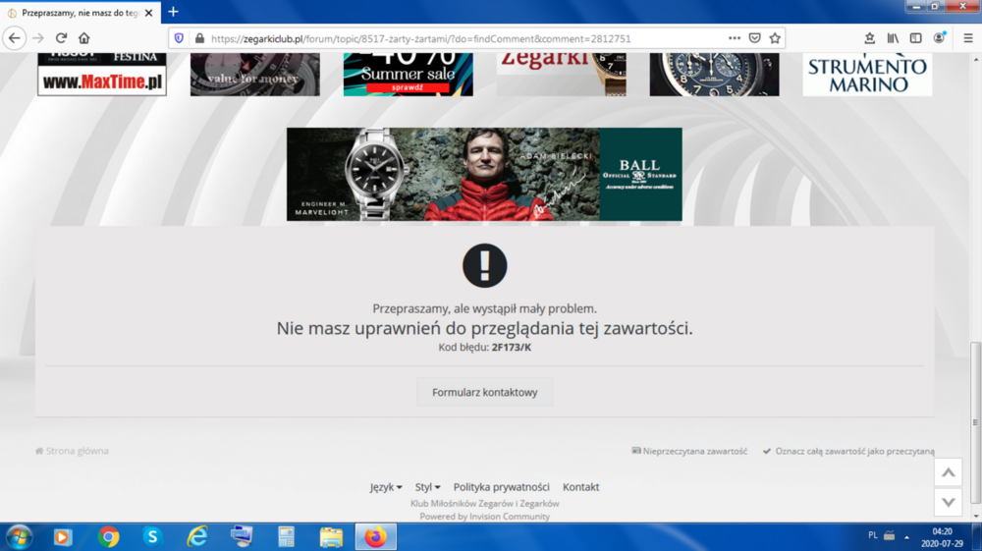Viewport: 982px width, 551px height.
Task: Bookmark this page with the star
Action: (775, 38)
